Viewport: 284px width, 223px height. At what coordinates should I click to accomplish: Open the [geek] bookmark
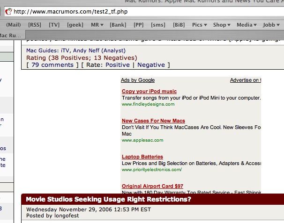pyautogui.click(x=75, y=25)
